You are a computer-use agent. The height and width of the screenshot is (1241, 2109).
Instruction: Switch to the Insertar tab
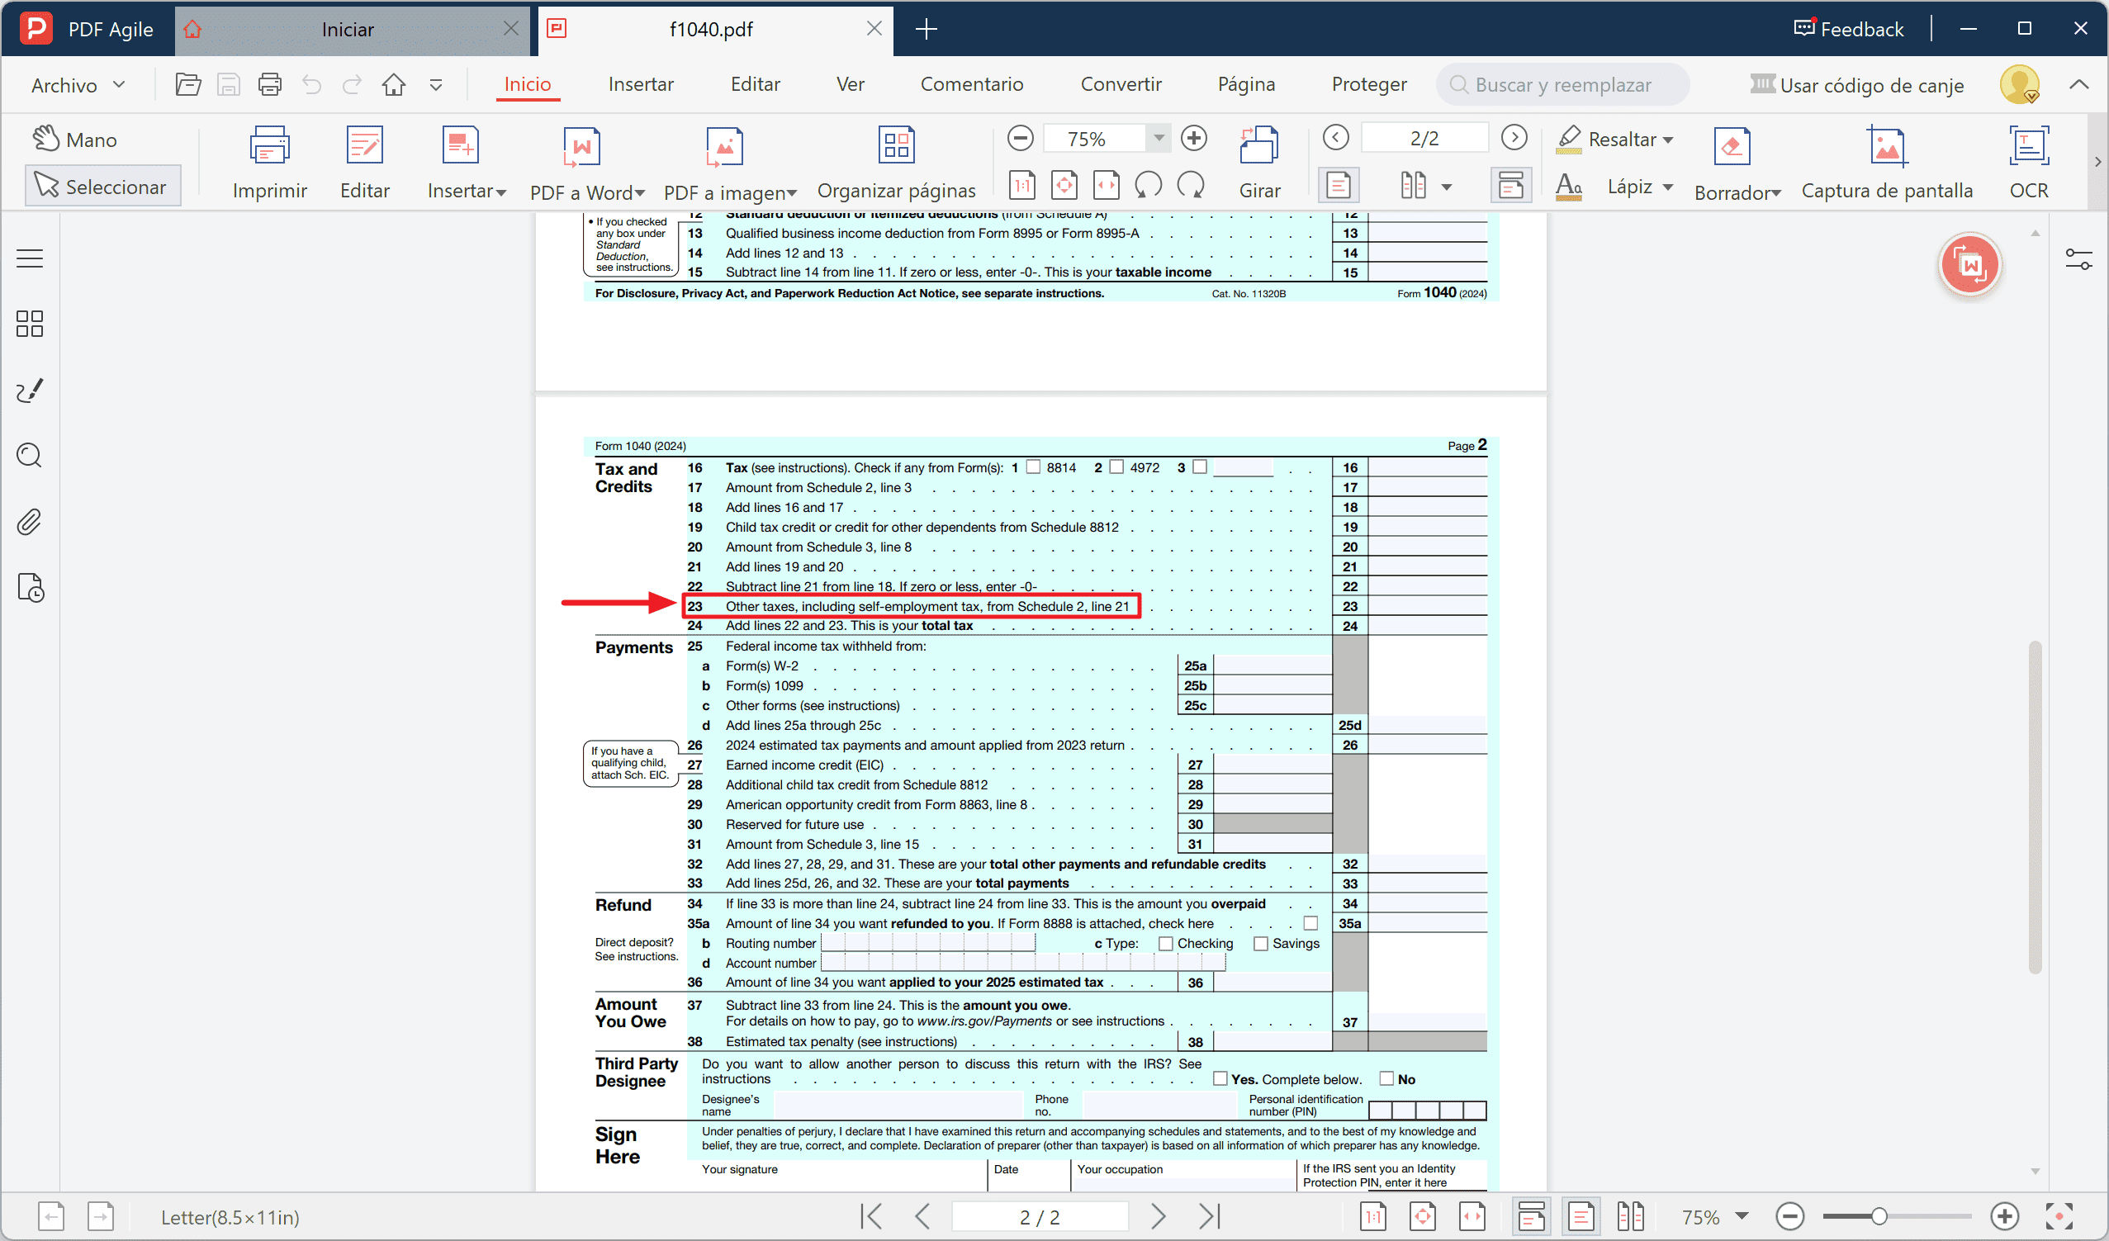tap(640, 84)
